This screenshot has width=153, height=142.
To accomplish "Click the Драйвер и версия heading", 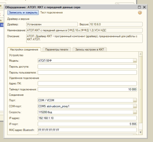I will pyautogui.click(x=18, y=19).
